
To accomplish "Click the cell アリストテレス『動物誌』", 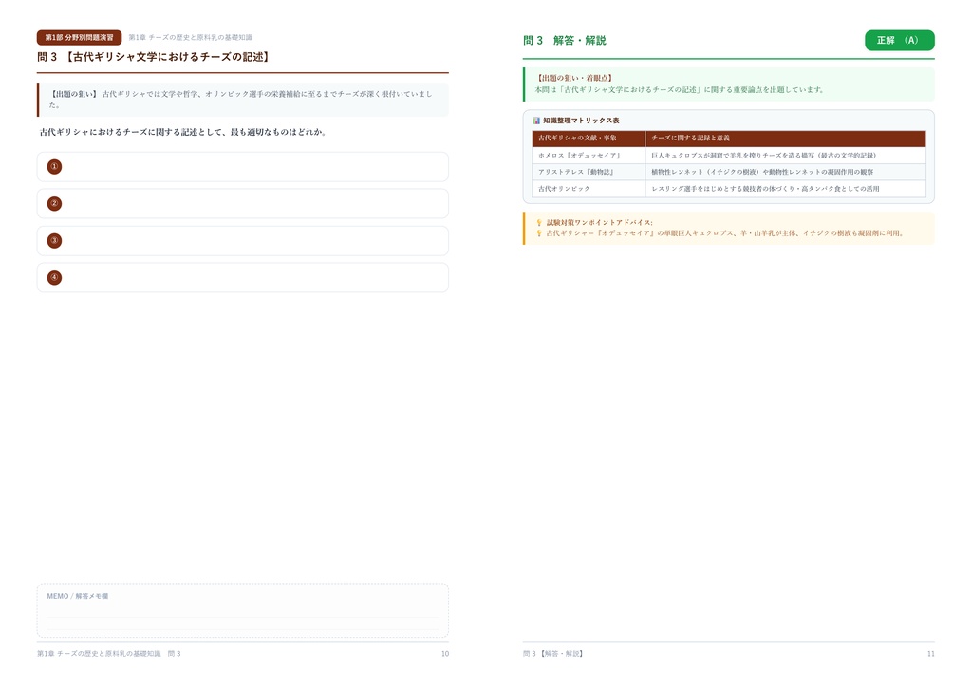I will point(589,172).
